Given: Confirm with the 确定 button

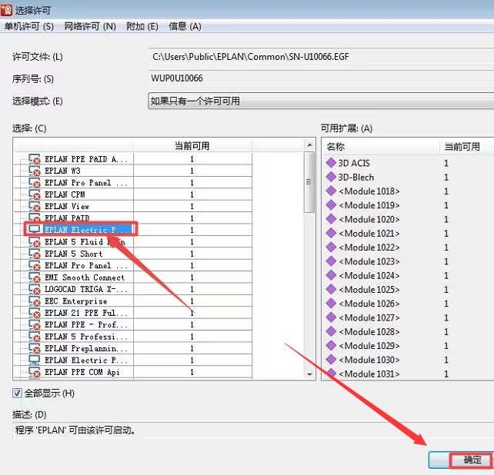Looking at the screenshot, I should [x=460, y=460].
